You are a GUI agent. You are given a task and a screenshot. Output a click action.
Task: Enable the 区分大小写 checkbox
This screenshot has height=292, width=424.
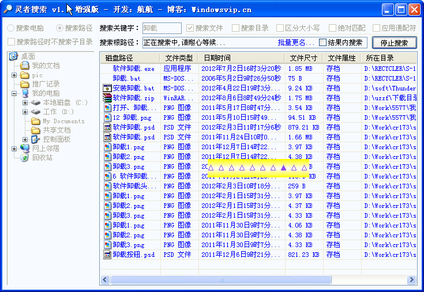(280, 28)
